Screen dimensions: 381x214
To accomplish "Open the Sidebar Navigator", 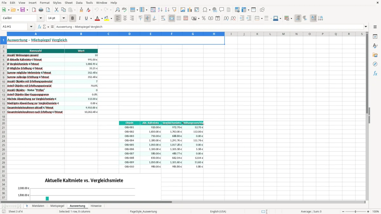I will pos(375,64).
